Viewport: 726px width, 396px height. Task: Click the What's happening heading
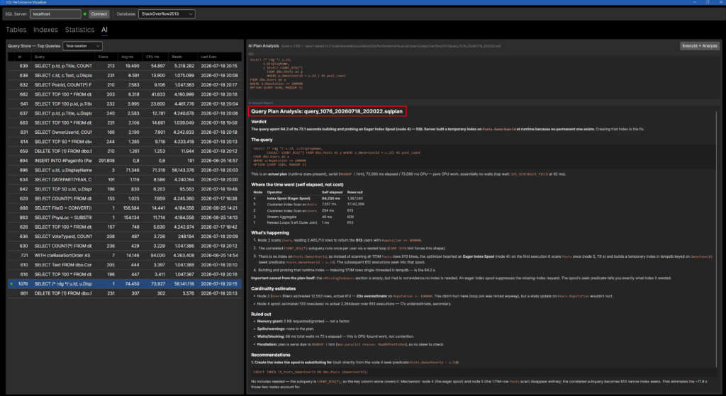pyautogui.click(x=270, y=232)
